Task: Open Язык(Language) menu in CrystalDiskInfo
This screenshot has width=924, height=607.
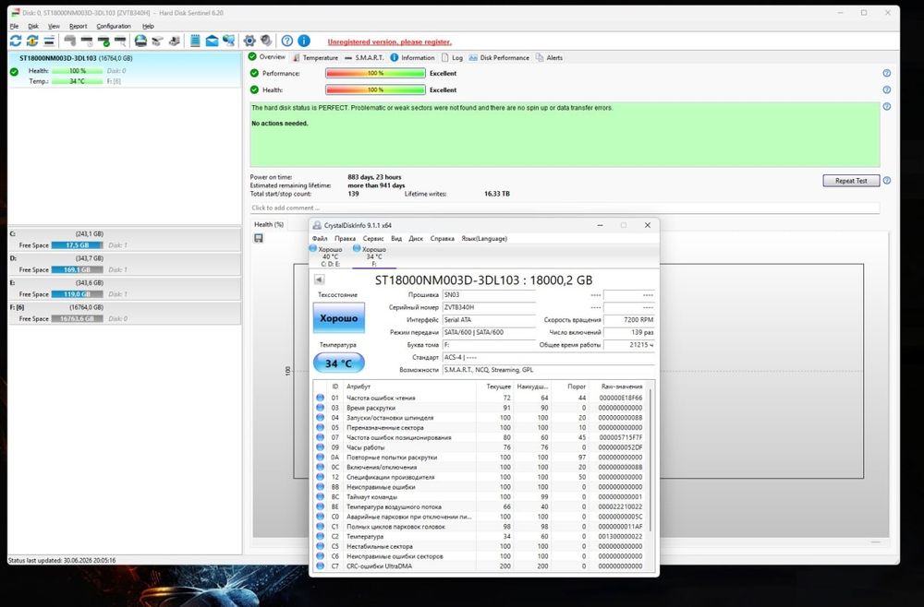Action: coord(484,239)
